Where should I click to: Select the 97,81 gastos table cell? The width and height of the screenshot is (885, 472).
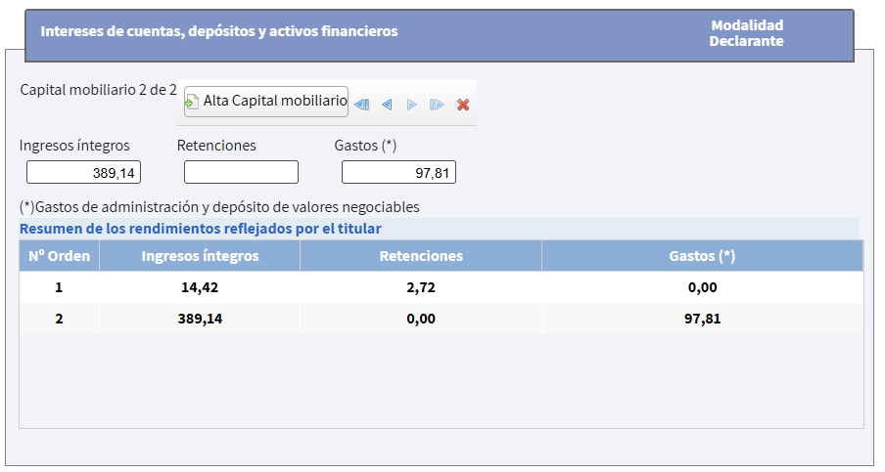pyautogui.click(x=702, y=319)
